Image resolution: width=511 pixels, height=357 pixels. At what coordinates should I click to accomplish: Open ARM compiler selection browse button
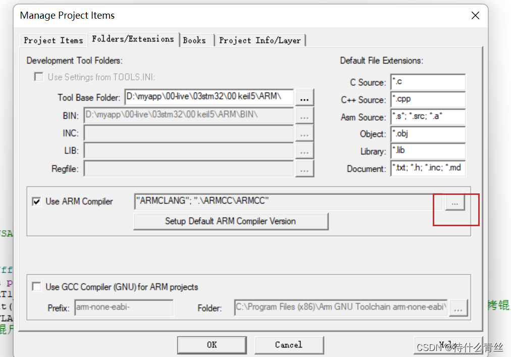click(x=455, y=202)
